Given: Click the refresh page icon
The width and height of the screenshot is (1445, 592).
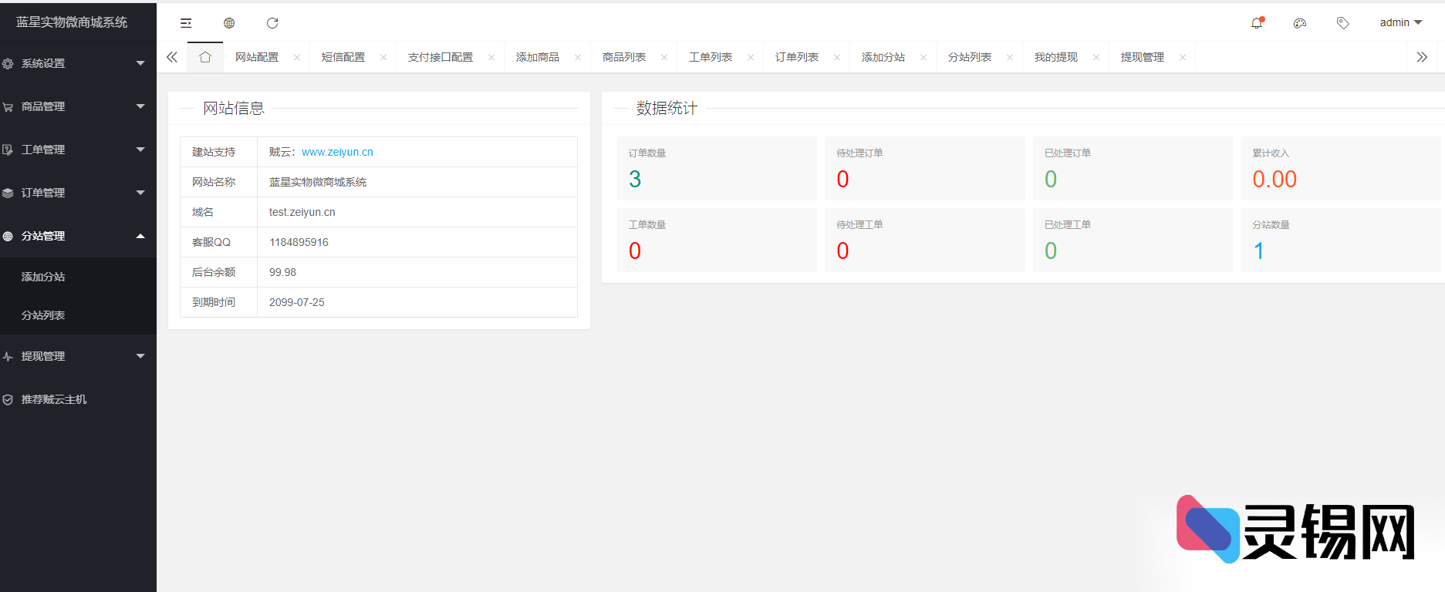Looking at the screenshot, I should pos(272,23).
